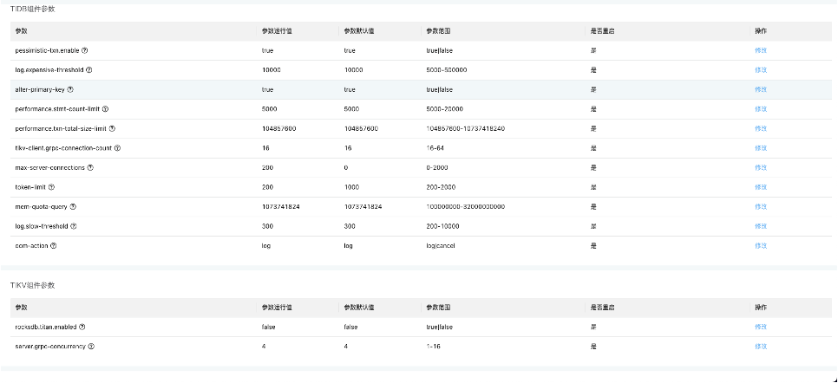
Task: Click the range value 200-10000
Action: point(442,226)
